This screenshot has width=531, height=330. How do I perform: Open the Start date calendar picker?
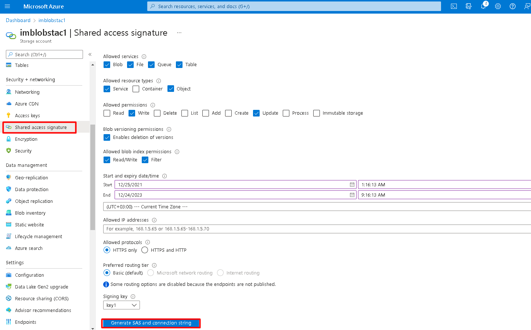pyautogui.click(x=352, y=184)
